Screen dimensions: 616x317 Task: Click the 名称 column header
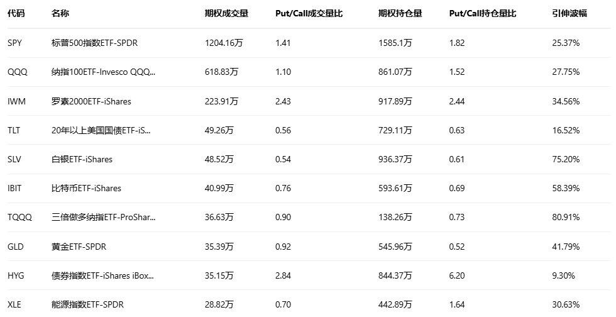point(60,13)
